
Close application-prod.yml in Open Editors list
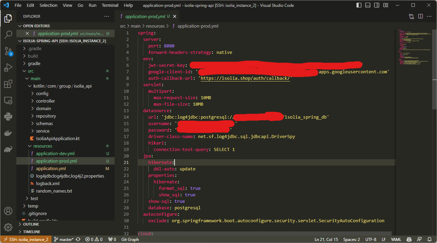(x=27, y=33)
